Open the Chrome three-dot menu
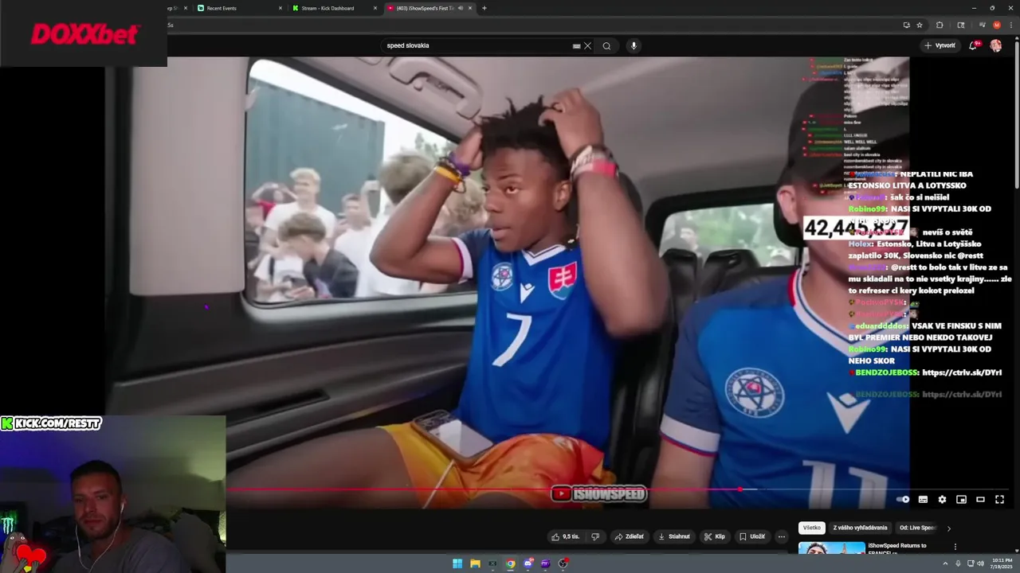The image size is (1020, 573). (x=1011, y=25)
